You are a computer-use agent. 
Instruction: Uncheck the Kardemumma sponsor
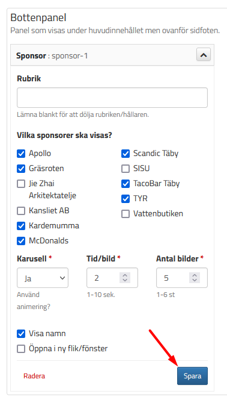21,226
